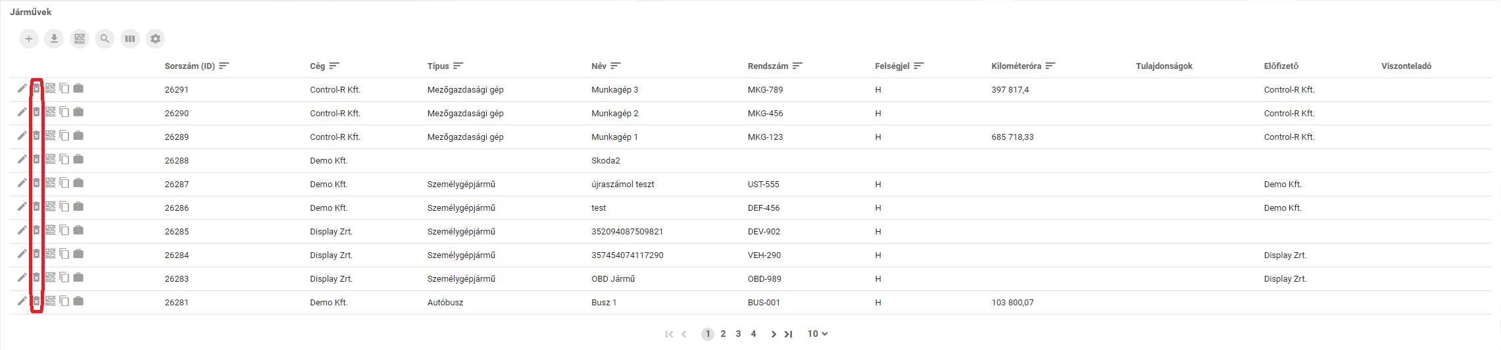Open the settings gear in toolbar

[x=155, y=39]
